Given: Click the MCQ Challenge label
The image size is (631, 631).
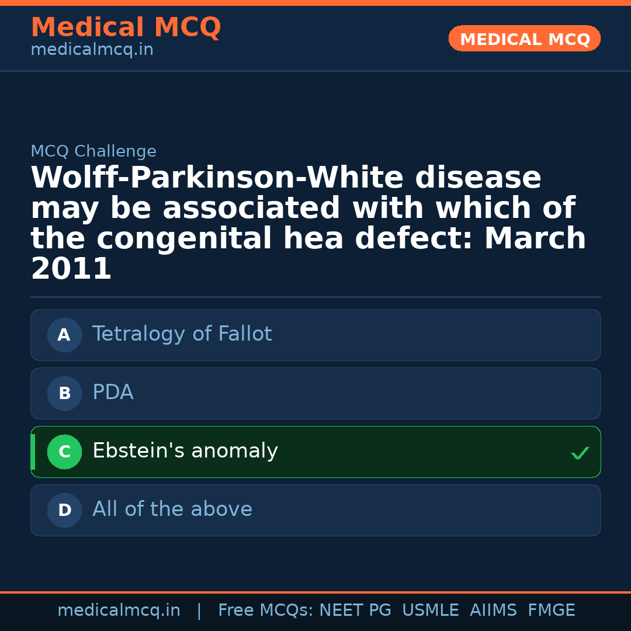Looking at the screenshot, I should [x=93, y=152].
